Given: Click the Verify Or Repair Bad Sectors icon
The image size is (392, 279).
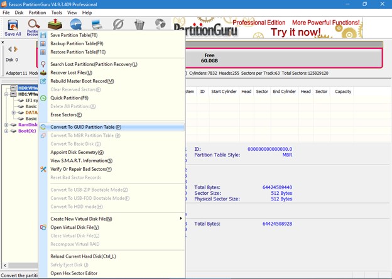Looking at the screenshot, I should (x=43, y=169).
